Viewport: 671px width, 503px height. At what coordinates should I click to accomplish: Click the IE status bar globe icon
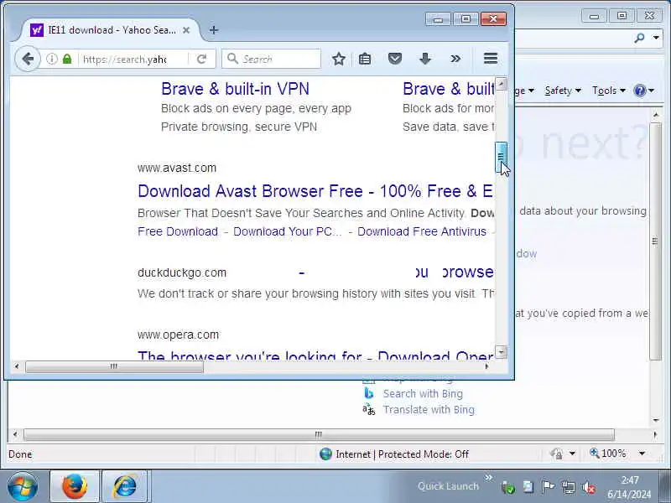325,454
